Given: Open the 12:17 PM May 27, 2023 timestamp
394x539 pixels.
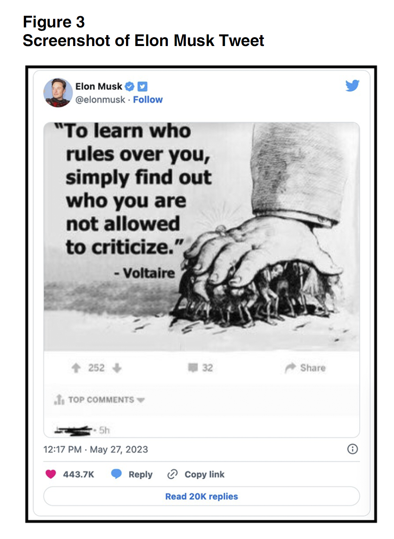Looking at the screenshot, I should tap(96, 449).
